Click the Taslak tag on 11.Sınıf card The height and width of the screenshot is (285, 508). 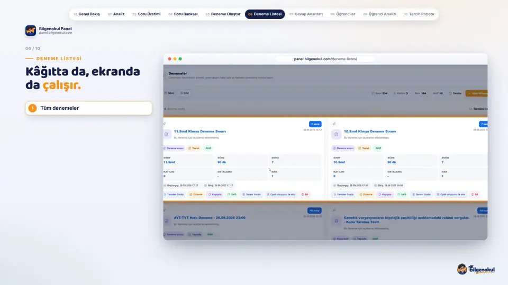point(194,148)
